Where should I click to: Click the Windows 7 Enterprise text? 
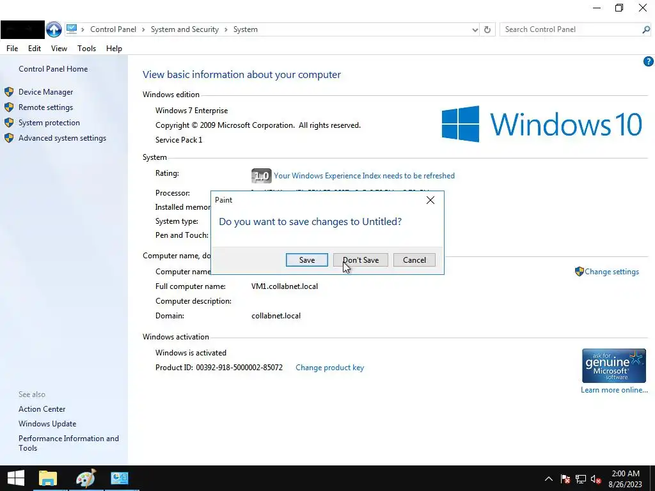(x=192, y=111)
